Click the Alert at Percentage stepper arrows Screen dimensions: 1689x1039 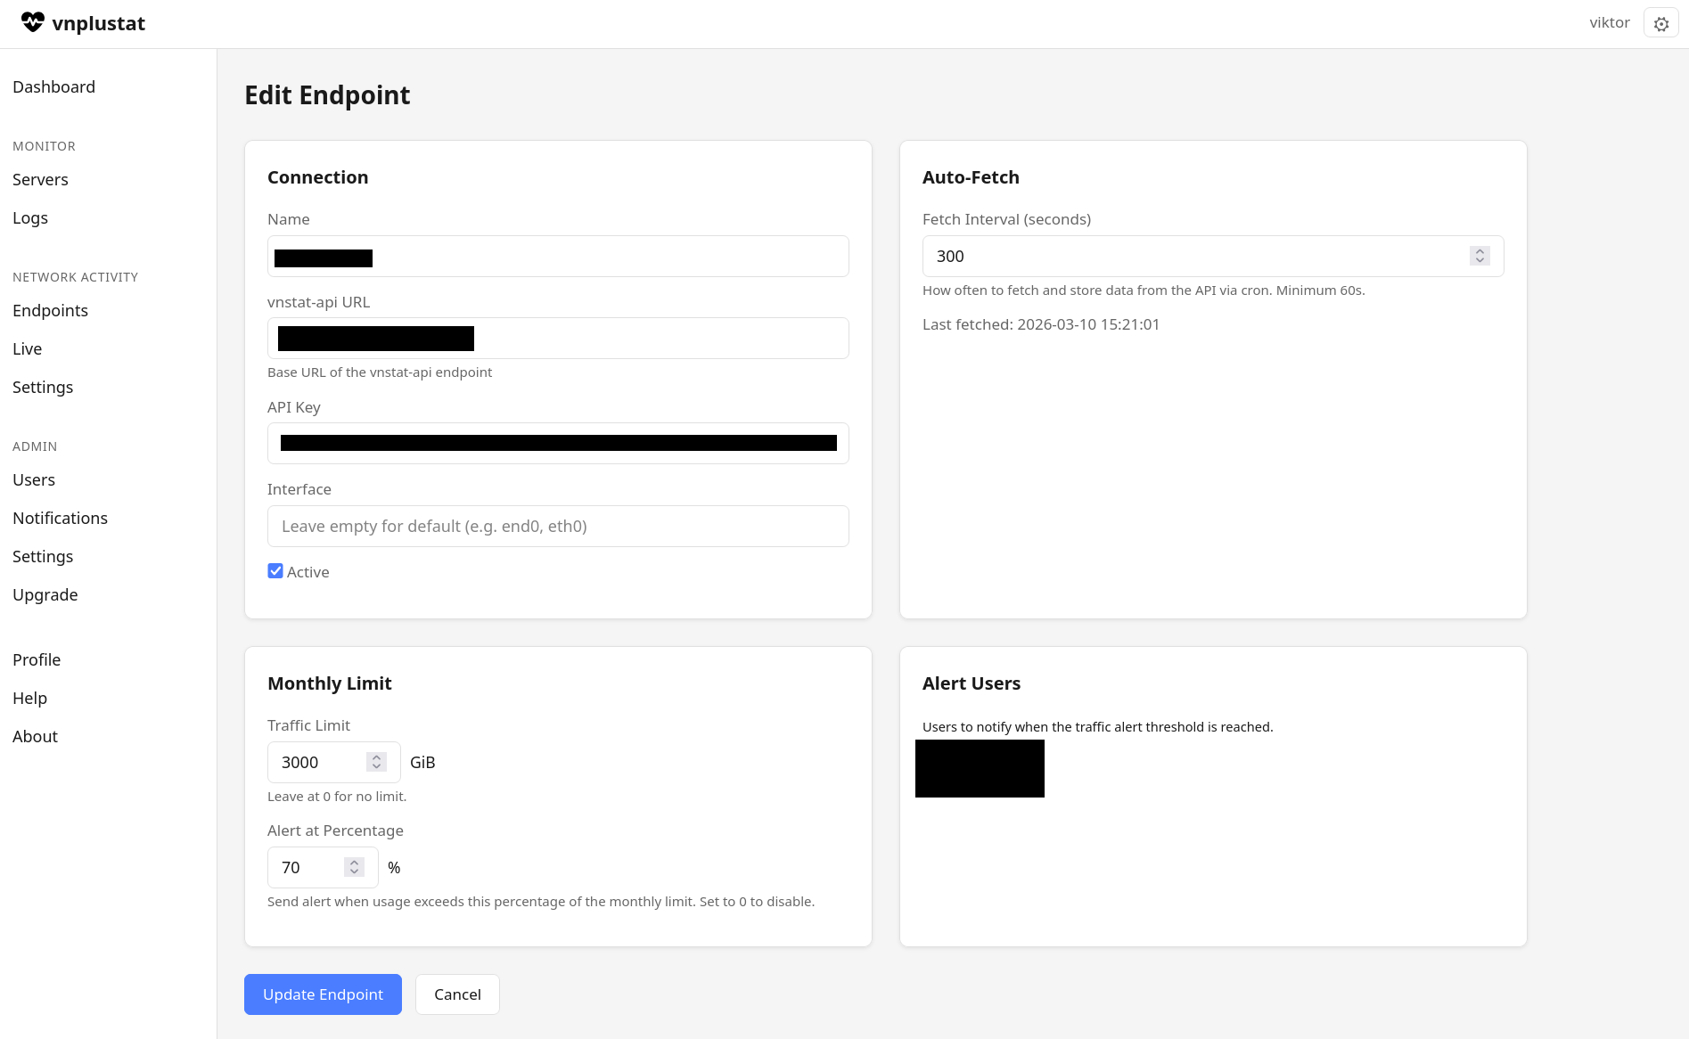click(354, 867)
